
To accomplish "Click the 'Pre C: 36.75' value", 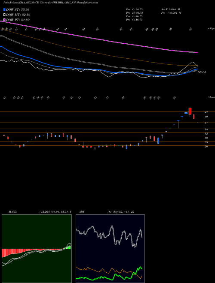I will click(135, 20).
